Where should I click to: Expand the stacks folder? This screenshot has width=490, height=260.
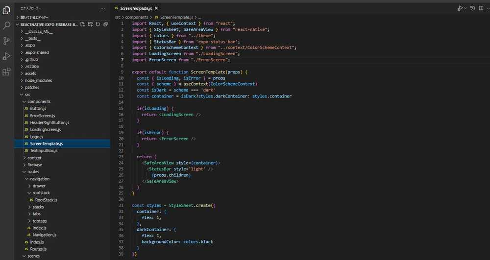click(63, 207)
